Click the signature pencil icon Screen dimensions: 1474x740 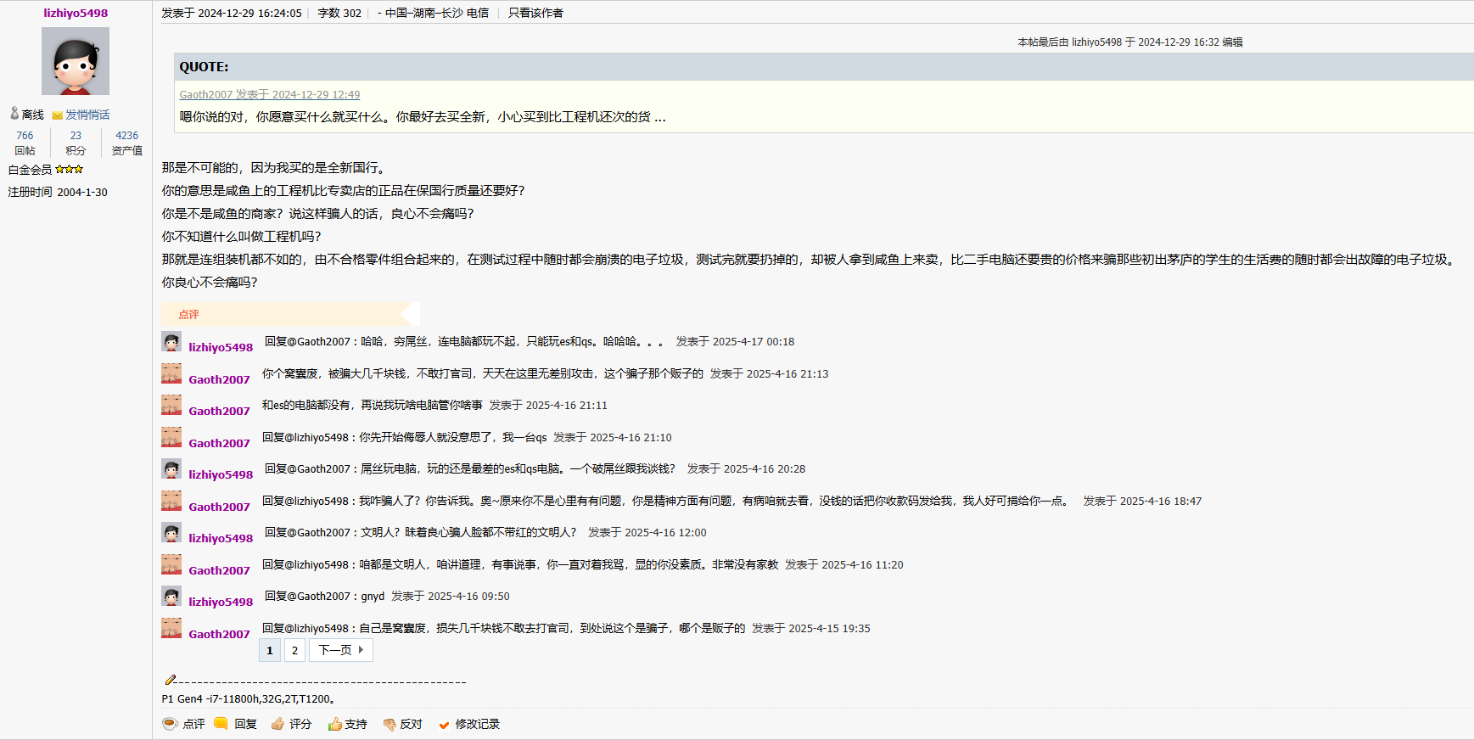pos(170,680)
